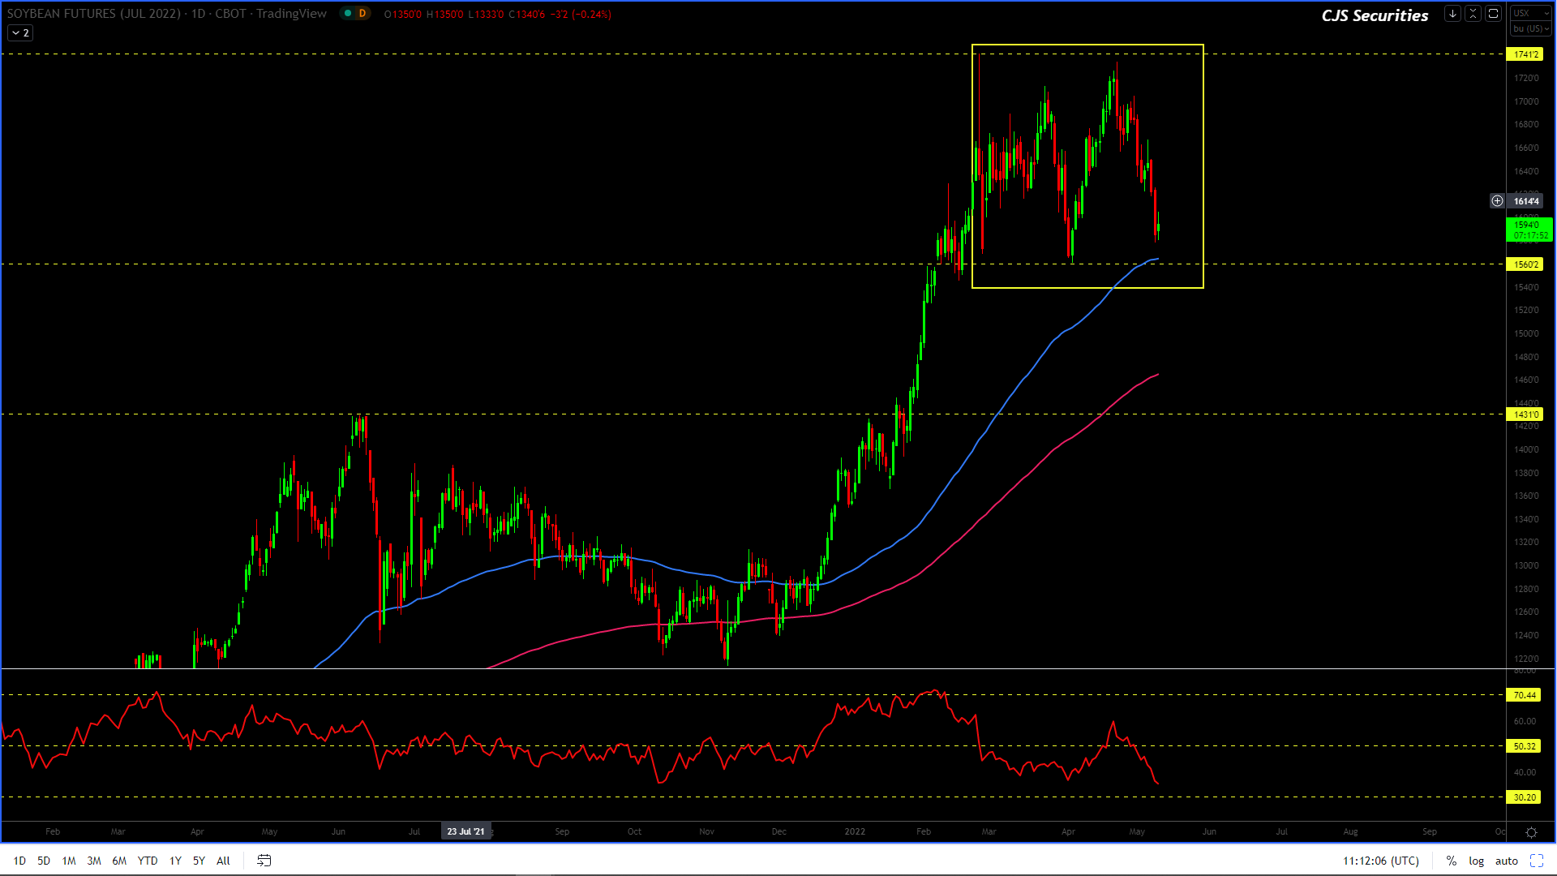
Task: Toggle auto scale mode
Action: tap(1506, 861)
